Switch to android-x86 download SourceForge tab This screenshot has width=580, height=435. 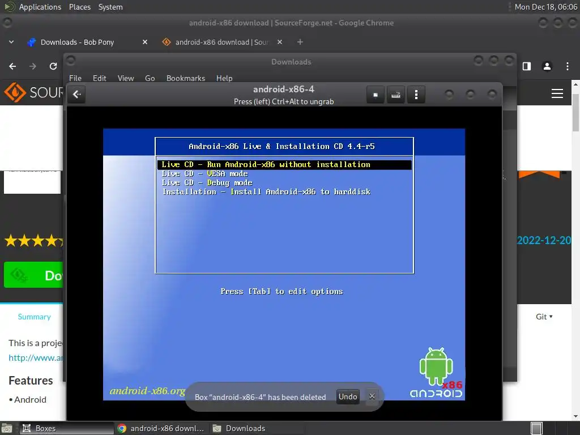pos(222,42)
